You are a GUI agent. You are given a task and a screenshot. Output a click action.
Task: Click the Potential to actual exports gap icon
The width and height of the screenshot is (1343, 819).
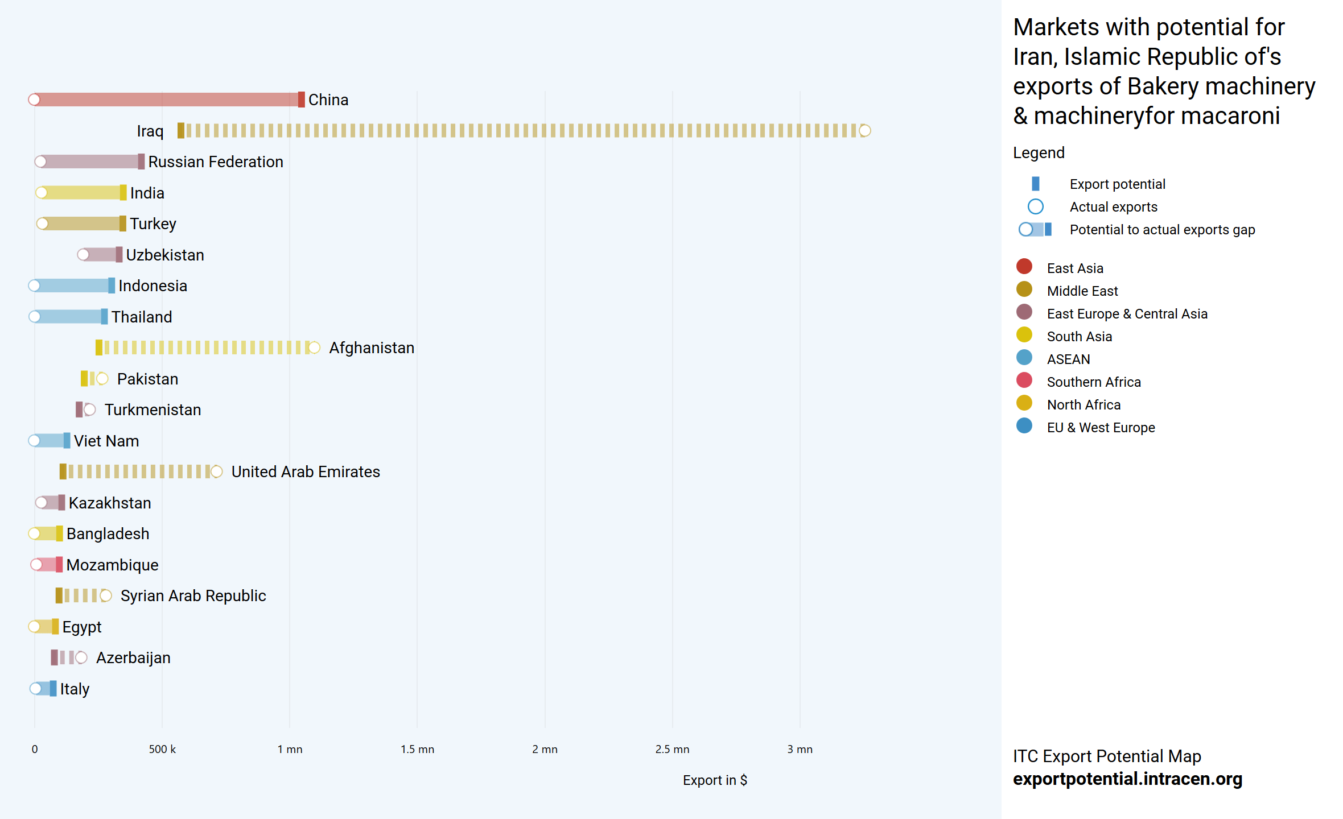pos(1035,229)
